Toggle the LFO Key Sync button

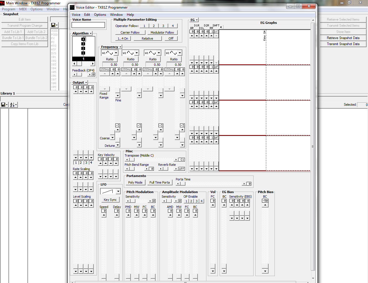[110, 200]
